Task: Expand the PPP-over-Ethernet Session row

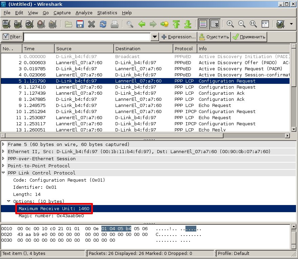Action: (x=4, y=159)
